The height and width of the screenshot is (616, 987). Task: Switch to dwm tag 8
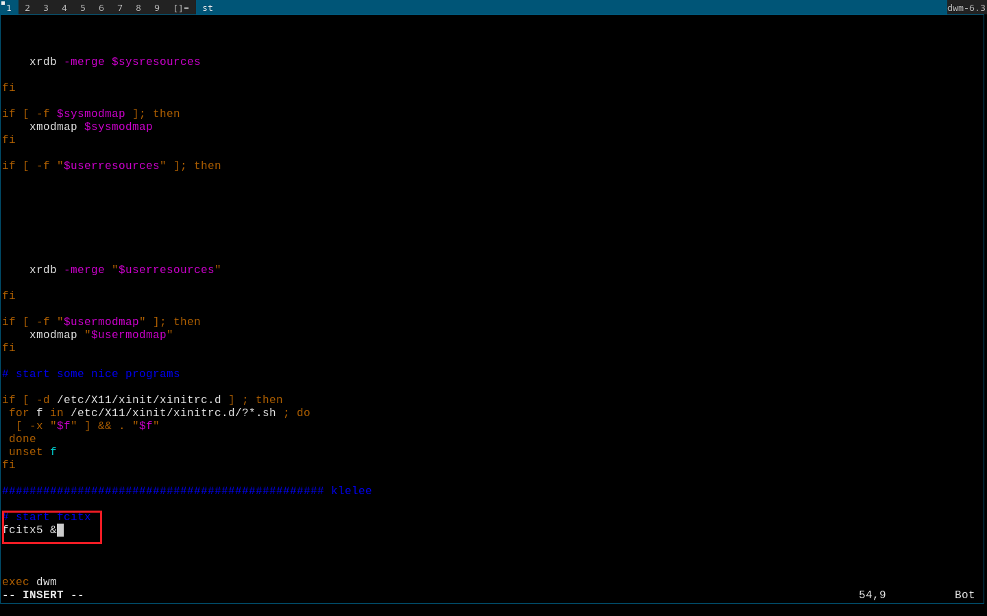138,8
